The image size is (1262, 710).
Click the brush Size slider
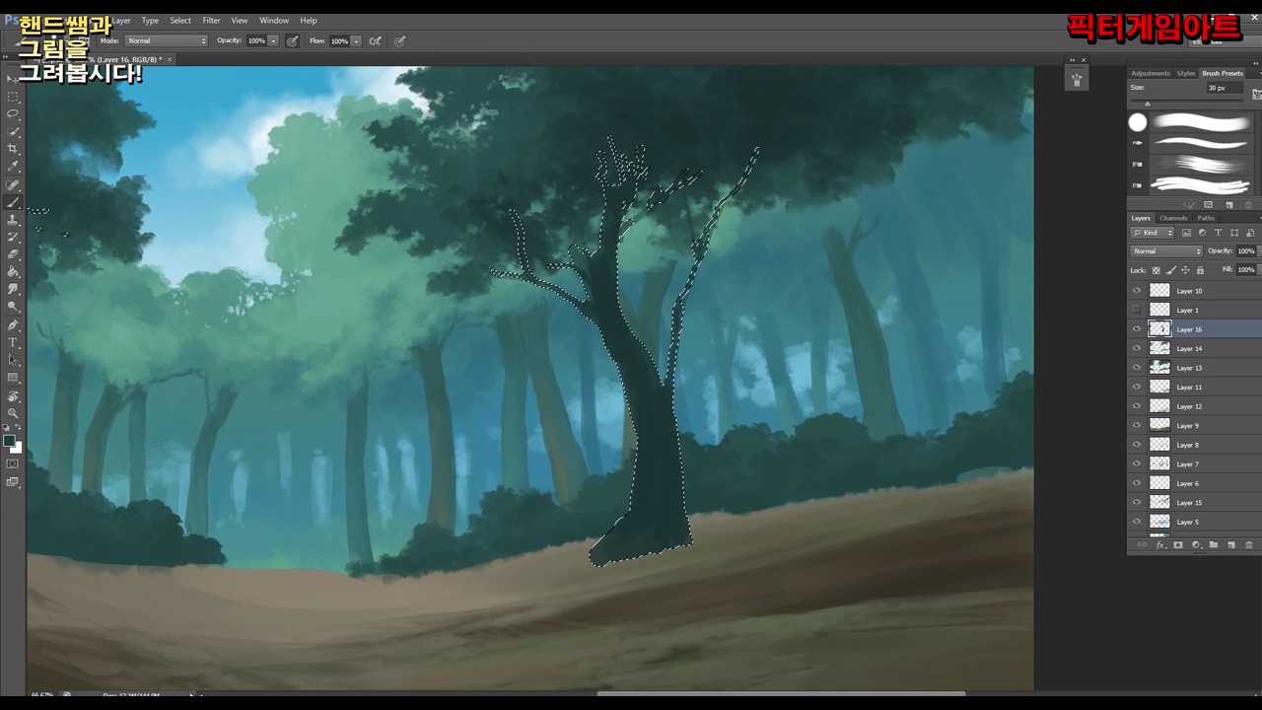pos(1188,104)
